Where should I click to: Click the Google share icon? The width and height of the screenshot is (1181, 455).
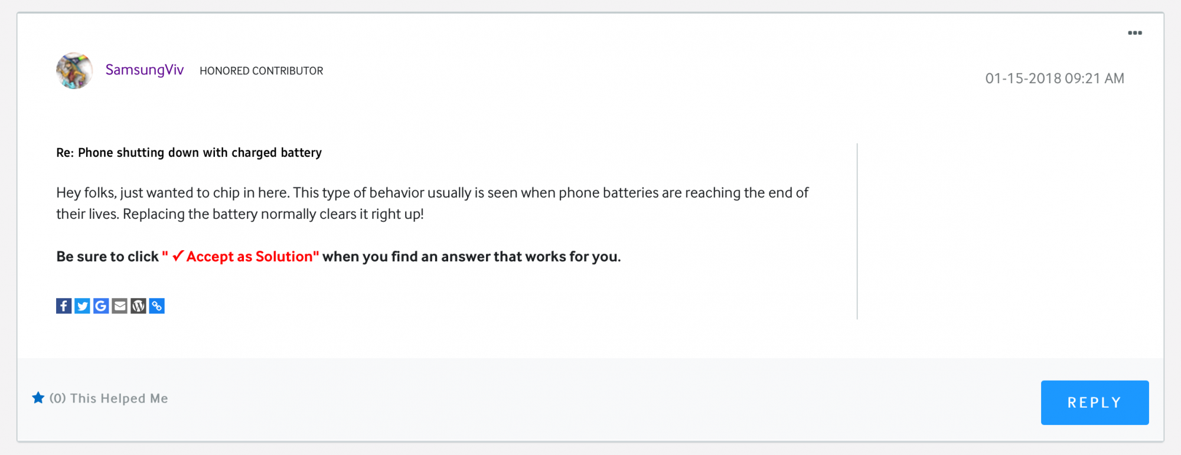click(101, 306)
